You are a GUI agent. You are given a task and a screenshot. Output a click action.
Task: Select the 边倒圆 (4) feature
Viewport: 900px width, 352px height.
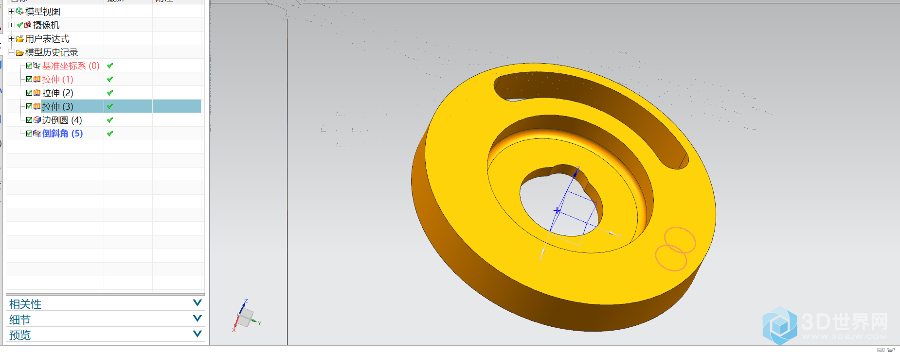62,120
